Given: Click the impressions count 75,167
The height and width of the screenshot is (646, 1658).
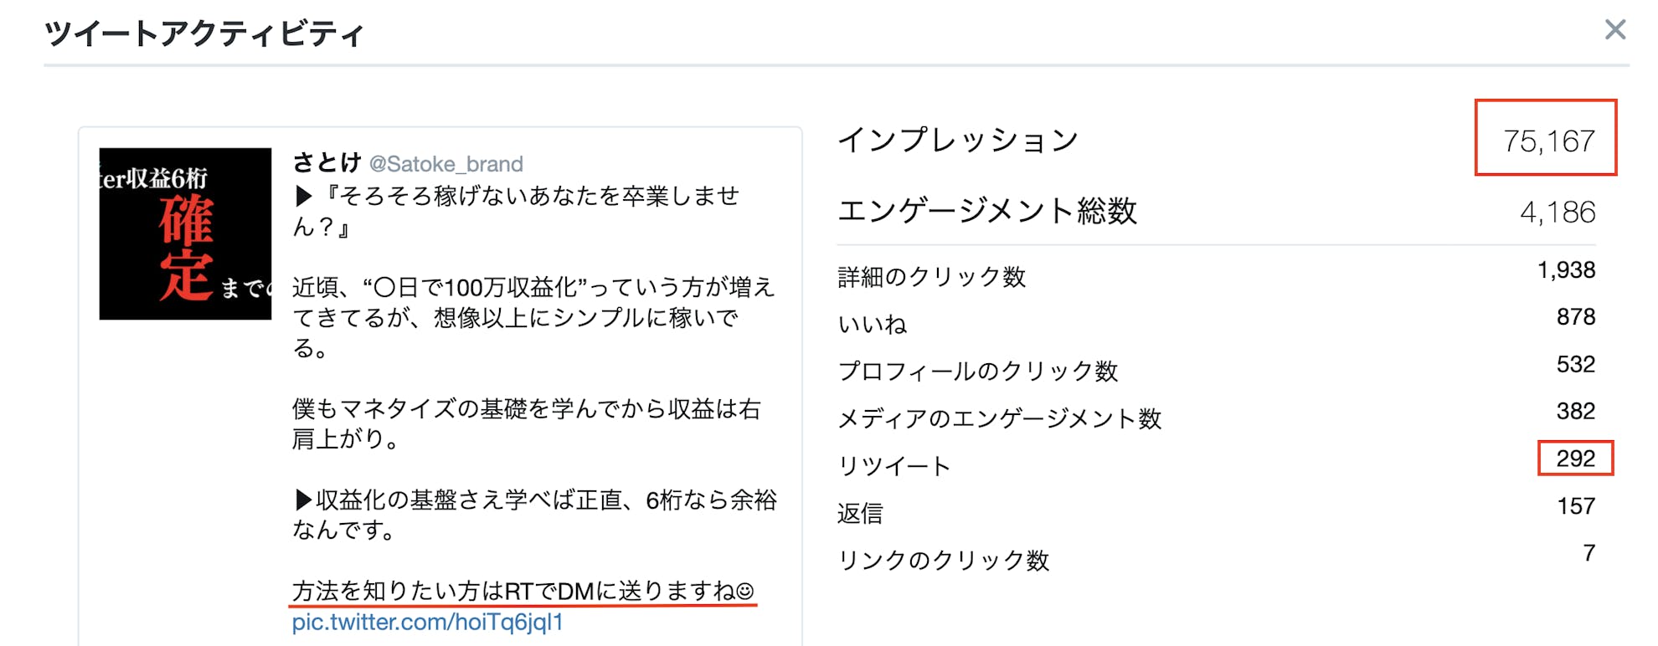Looking at the screenshot, I should [1548, 141].
